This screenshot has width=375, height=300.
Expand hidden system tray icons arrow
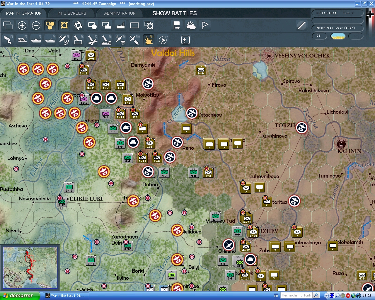326,296
